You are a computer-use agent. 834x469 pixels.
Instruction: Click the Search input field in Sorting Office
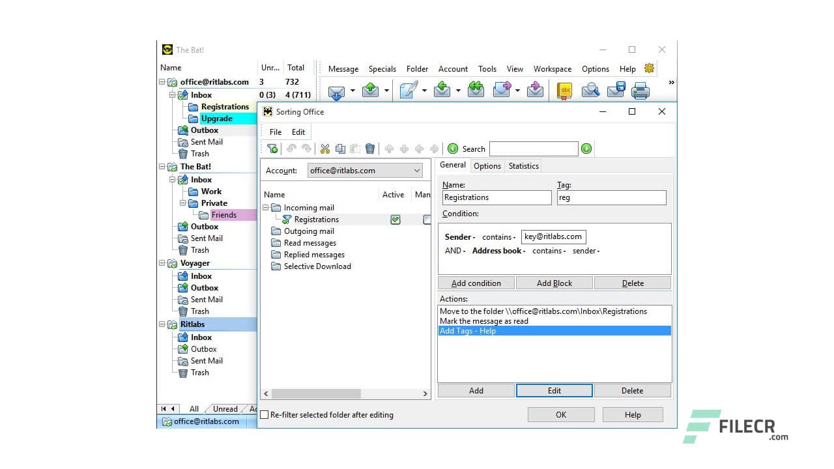(533, 149)
